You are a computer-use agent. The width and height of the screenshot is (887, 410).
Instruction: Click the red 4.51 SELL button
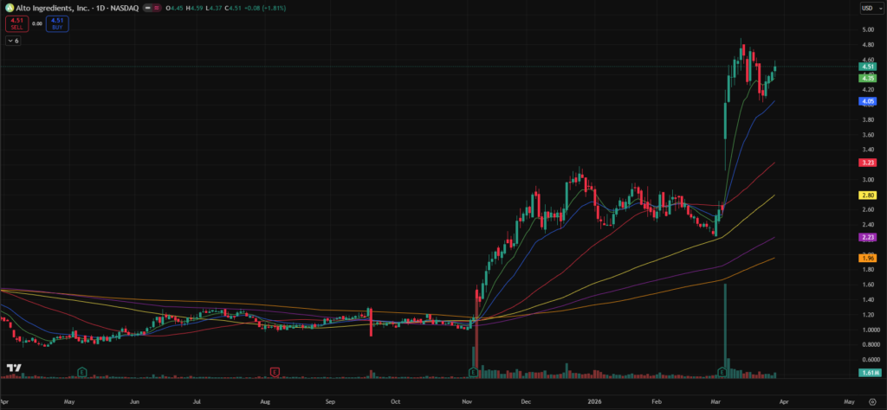[x=17, y=23]
